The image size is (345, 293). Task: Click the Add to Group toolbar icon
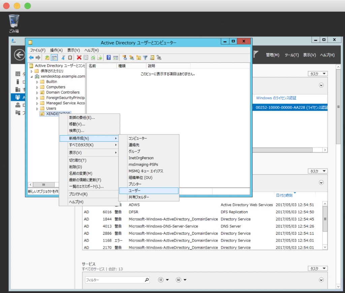pyautogui.click(x=159, y=58)
